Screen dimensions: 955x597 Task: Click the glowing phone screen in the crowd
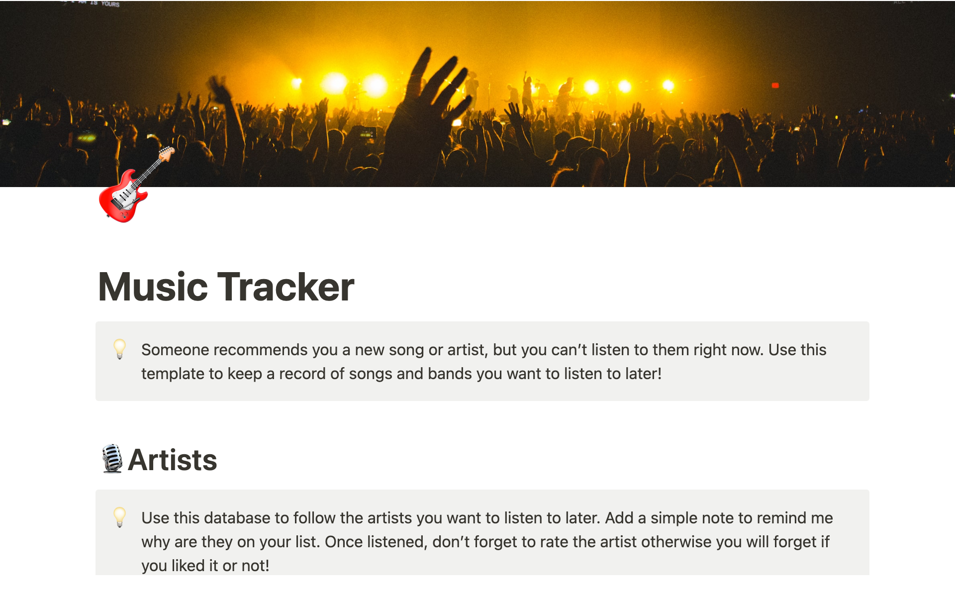[x=367, y=132]
